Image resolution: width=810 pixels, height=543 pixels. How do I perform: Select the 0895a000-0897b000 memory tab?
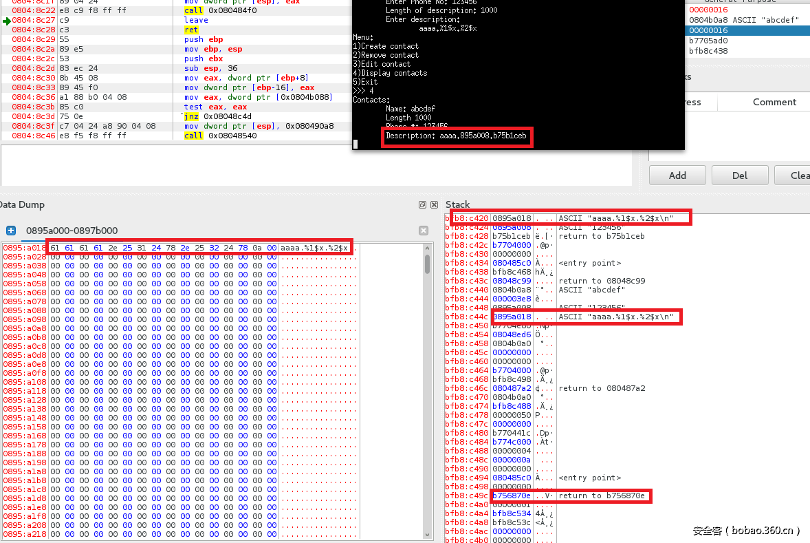coord(72,231)
